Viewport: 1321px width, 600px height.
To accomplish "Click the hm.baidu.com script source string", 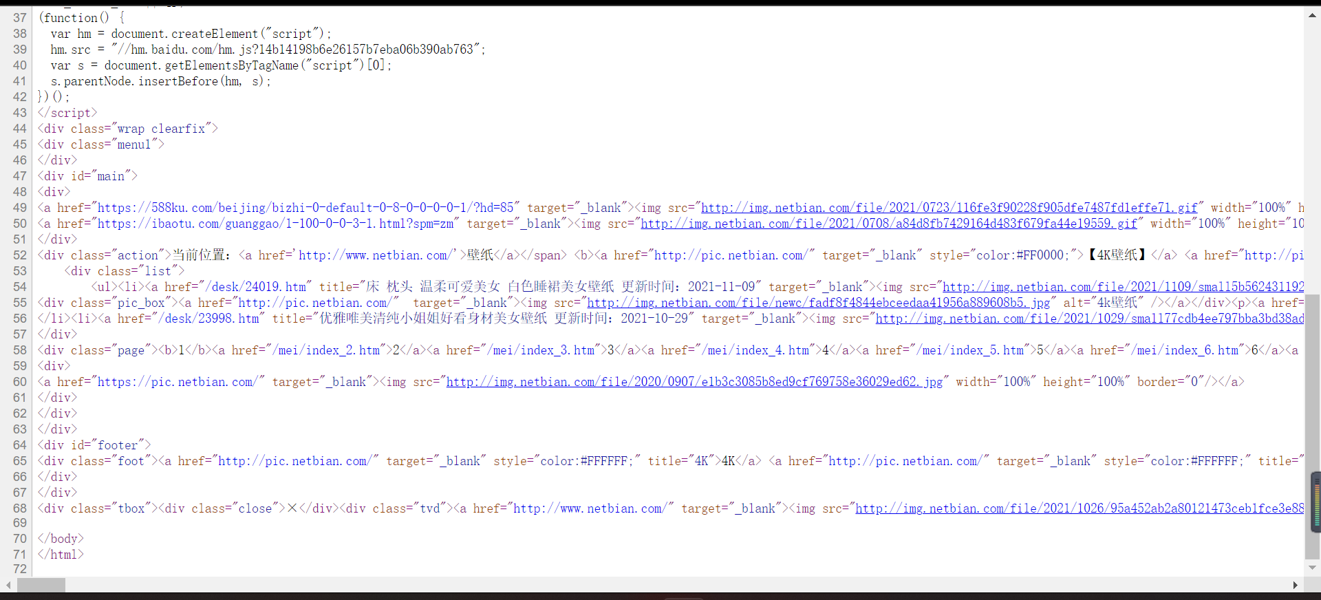I will click(299, 50).
